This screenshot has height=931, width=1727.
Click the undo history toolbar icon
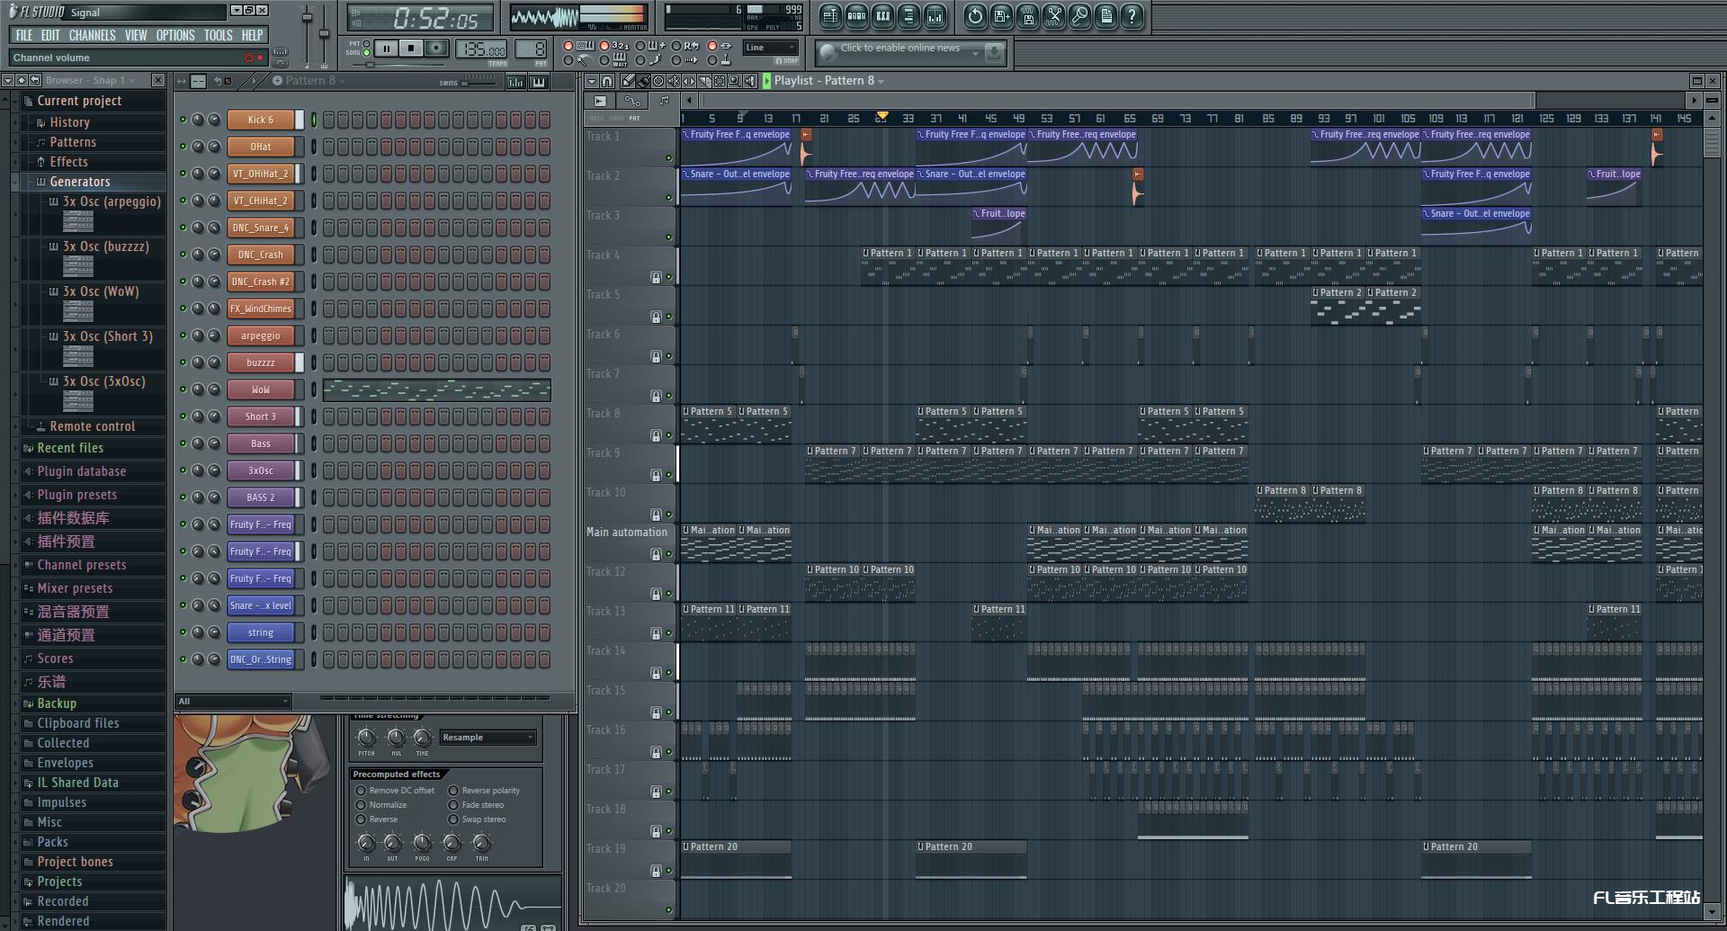[975, 15]
